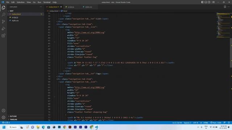Open the View menu
The image size is (232, 130).
(29, 2)
